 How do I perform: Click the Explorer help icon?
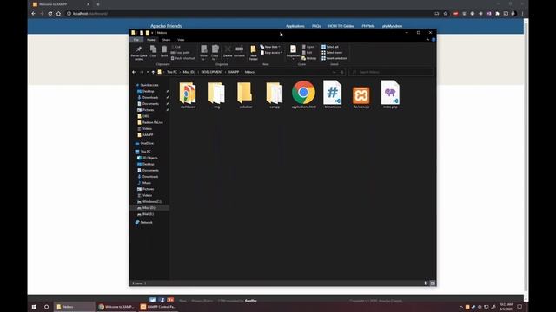pyautogui.click(x=434, y=40)
